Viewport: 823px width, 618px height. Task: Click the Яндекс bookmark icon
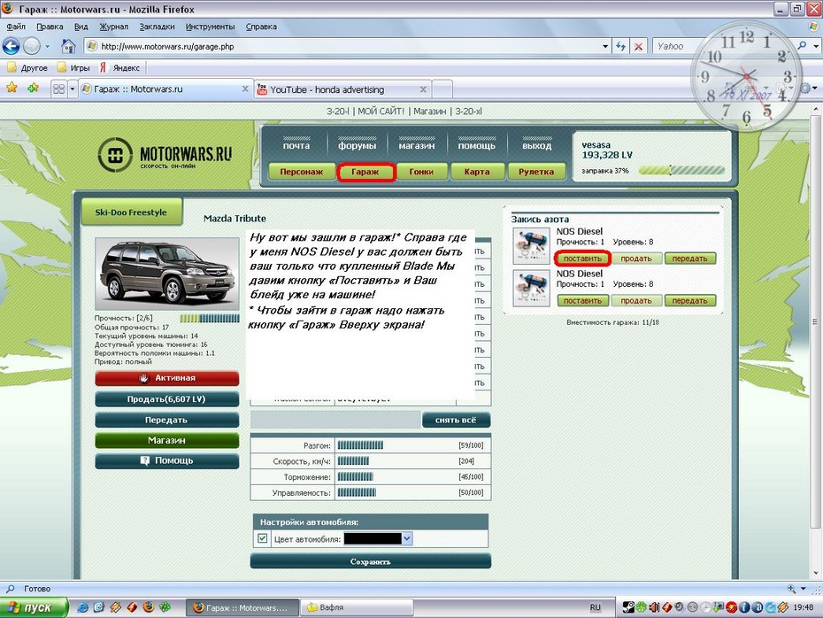coord(103,68)
